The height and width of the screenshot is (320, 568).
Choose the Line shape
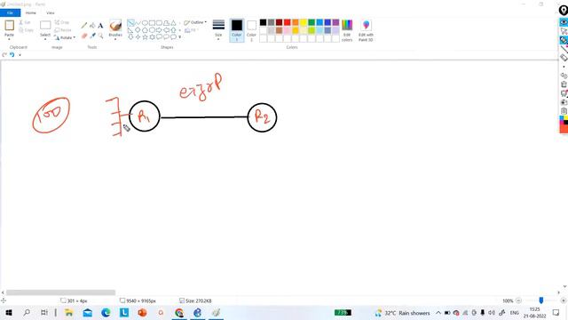(x=130, y=23)
